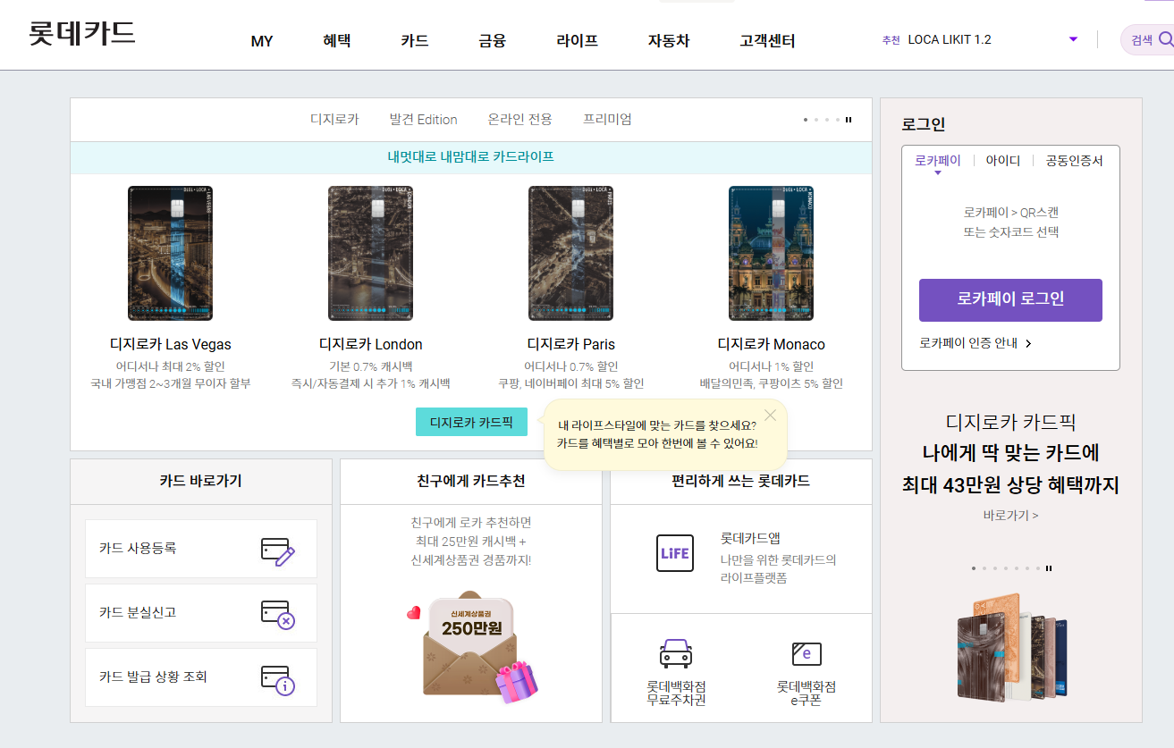This screenshot has width=1174, height=748.
Task: Select first dot of card carousel
Action: point(806,120)
